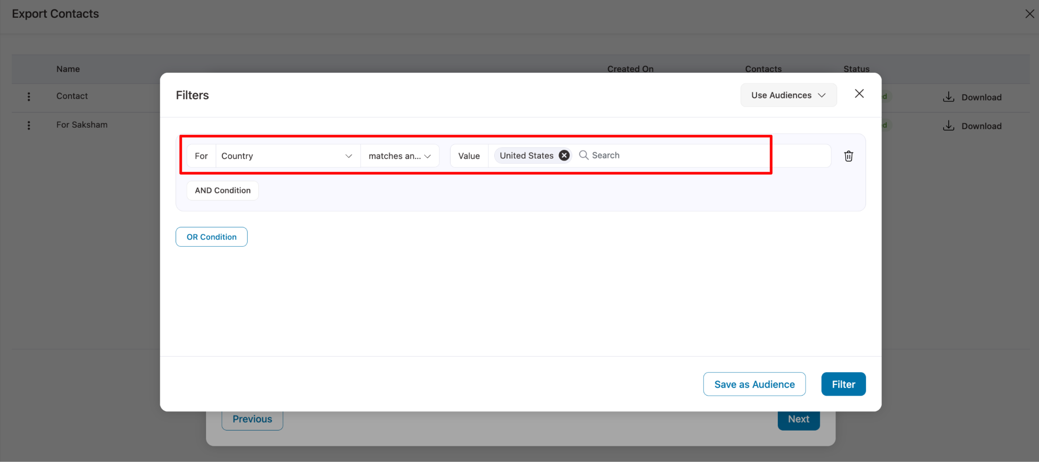Remove the United States value chip
This screenshot has height=462, width=1039.
point(564,155)
